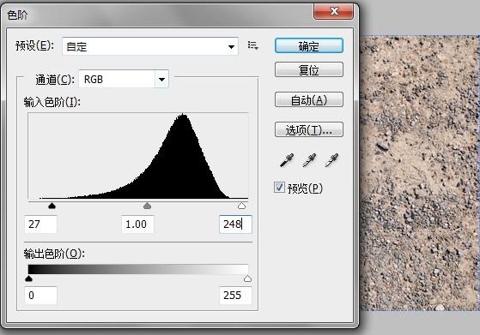Click the 确定 button

point(309,45)
